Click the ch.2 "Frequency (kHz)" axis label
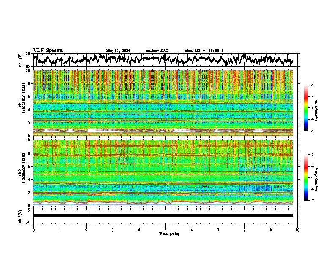This screenshot has width=335, height=258. coord(23,168)
